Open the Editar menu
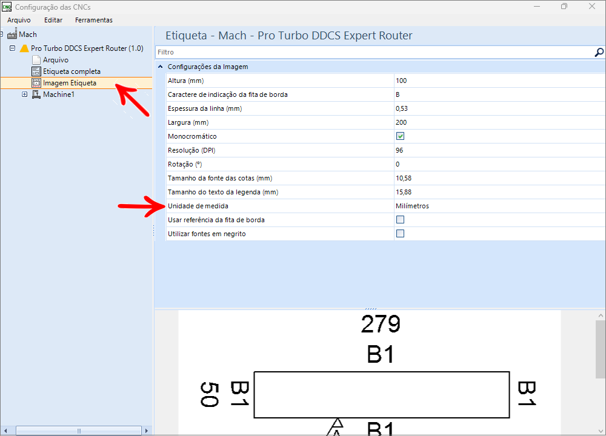The width and height of the screenshot is (606, 436). tap(53, 20)
